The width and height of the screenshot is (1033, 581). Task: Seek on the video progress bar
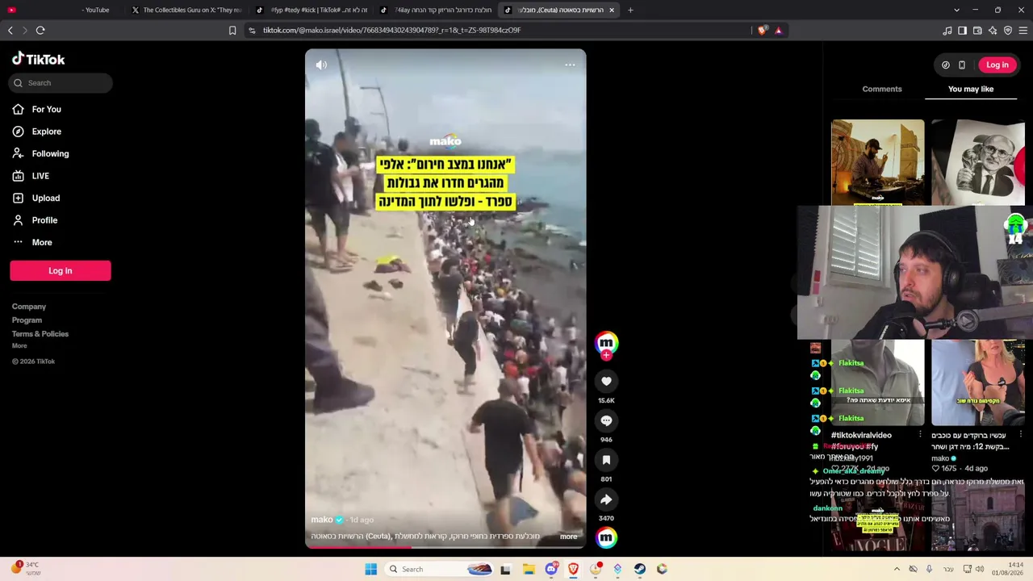(445, 547)
